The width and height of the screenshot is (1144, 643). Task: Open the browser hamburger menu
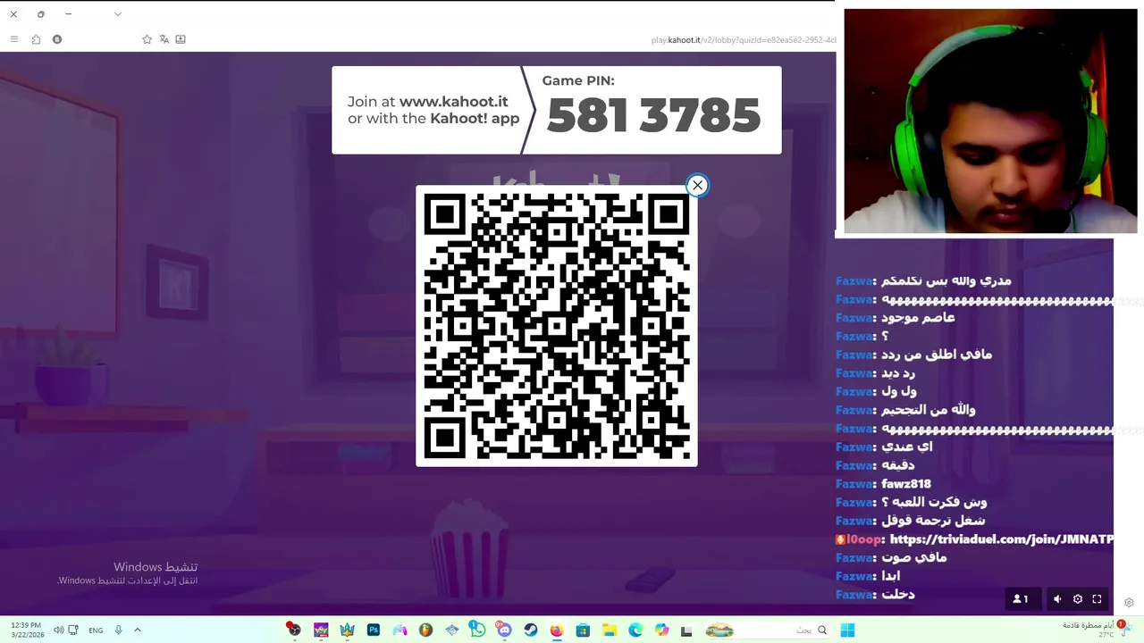point(13,39)
